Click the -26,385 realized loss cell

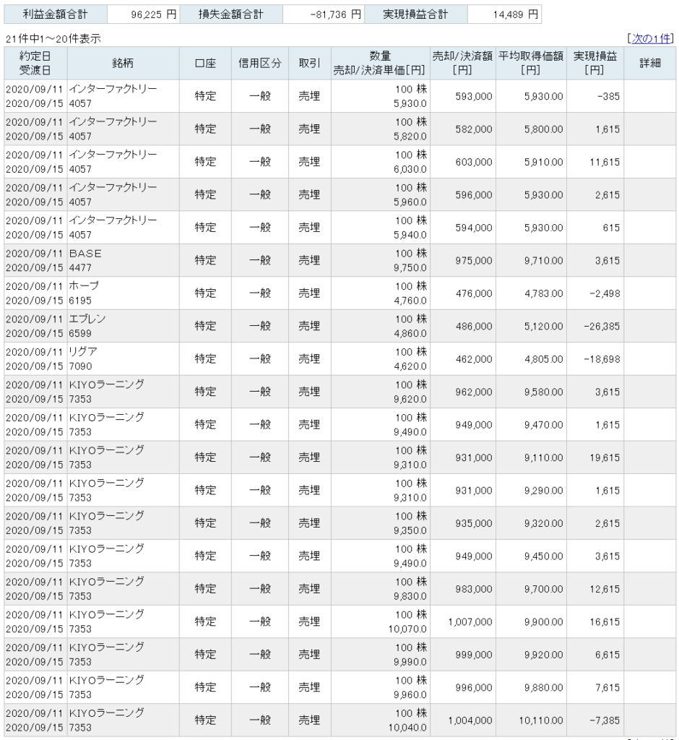point(595,326)
